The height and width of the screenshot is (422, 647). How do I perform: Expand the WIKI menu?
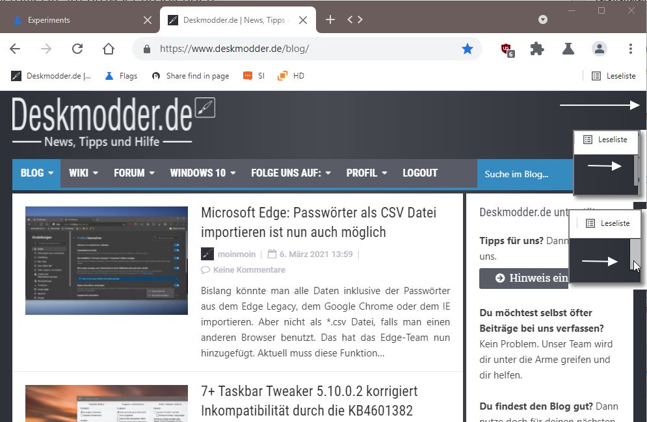coord(83,173)
